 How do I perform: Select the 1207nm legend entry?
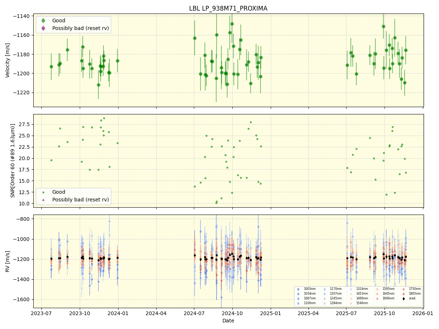333,294
